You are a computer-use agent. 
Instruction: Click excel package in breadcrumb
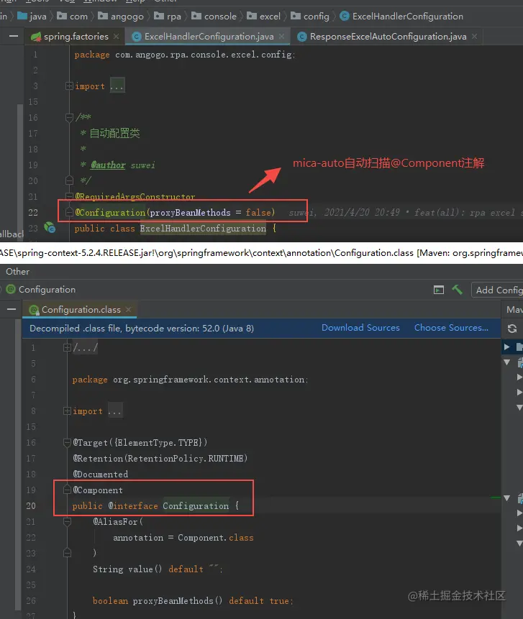(263, 17)
